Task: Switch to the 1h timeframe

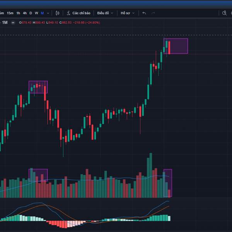Action: 18,13
